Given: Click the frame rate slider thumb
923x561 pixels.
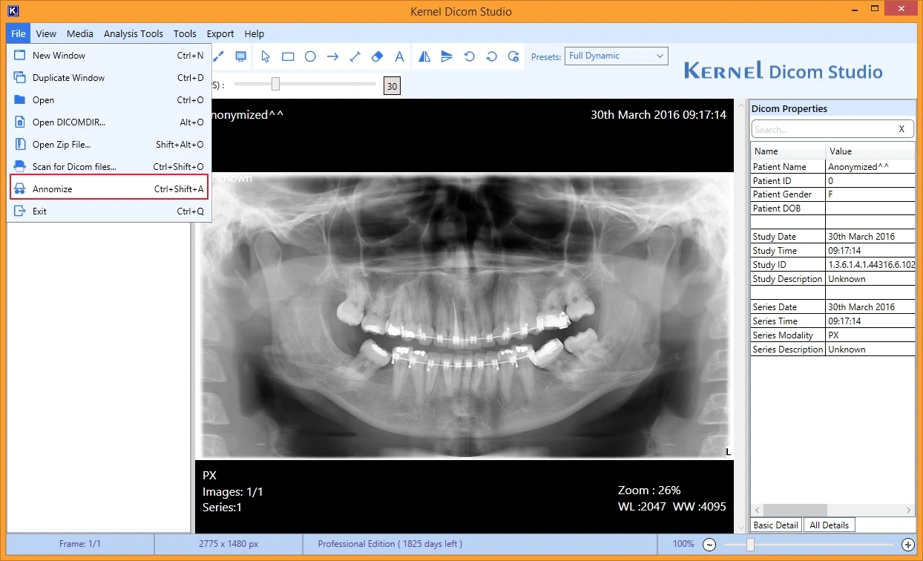Looking at the screenshot, I should tap(275, 84).
